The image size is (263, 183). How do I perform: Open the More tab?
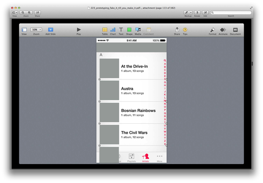160,158
